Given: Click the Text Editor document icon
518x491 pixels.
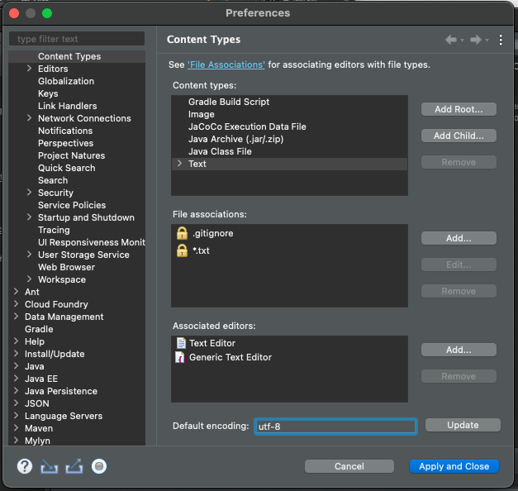Looking at the screenshot, I should coord(181,343).
